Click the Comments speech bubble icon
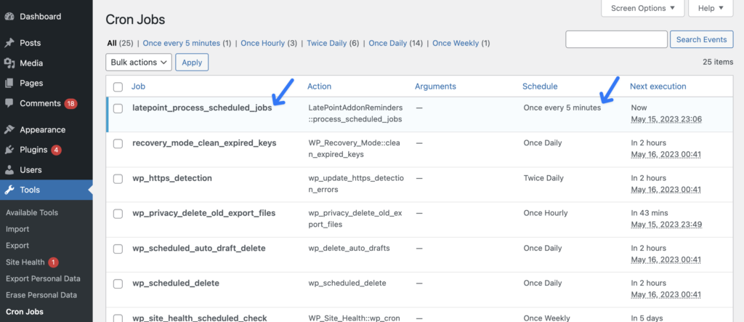Viewport: 744px width, 322px height. tap(9, 103)
